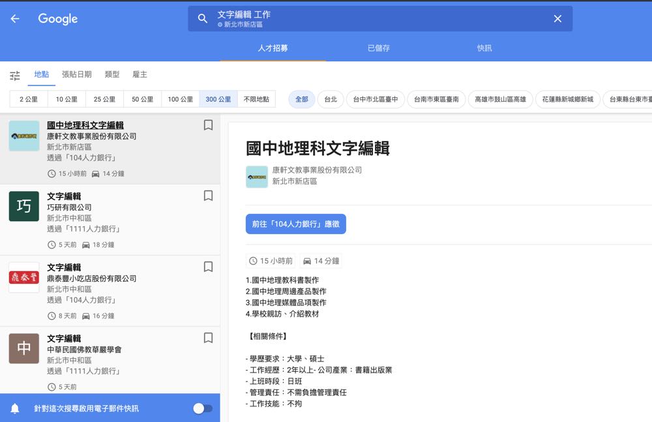The image size is (652, 422).
Task: Open the filter settings icon
Action: click(15, 76)
